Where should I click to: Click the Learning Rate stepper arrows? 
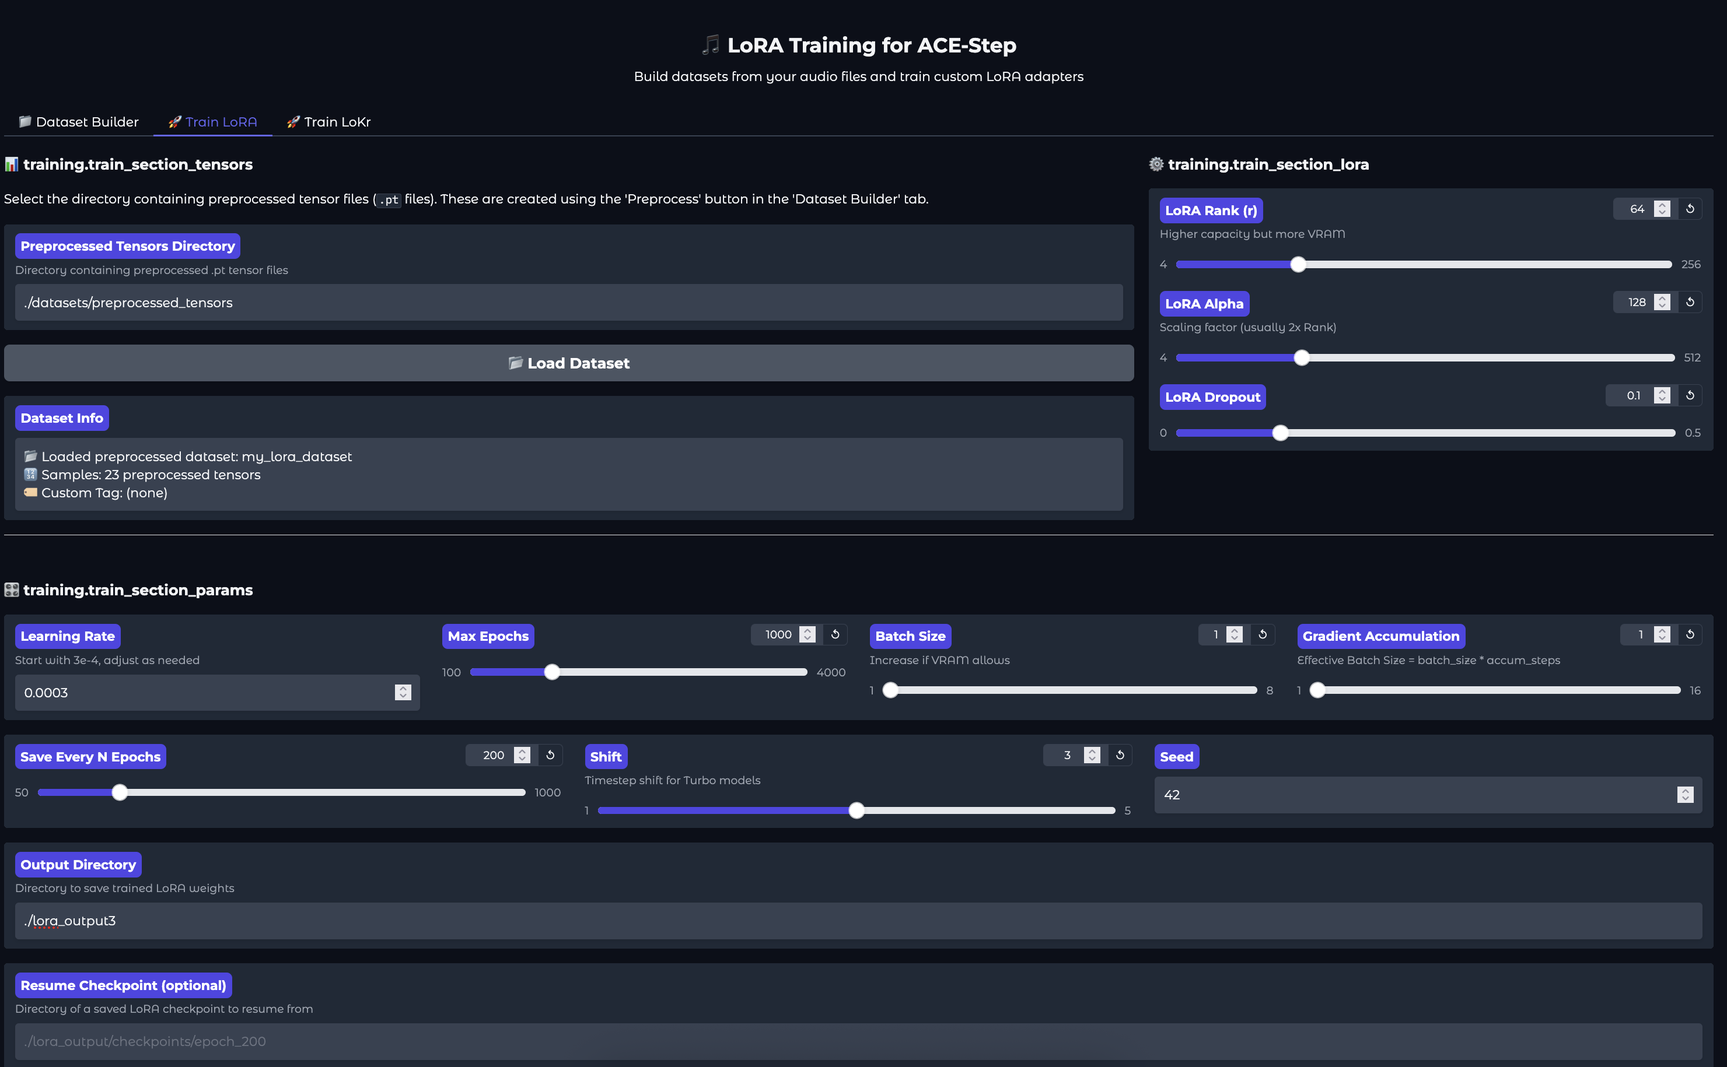(x=403, y=692)
